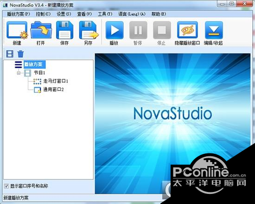Add a program using the filmstrip icon
This screenshot has width=255, height=204.
tap(10, 54)
